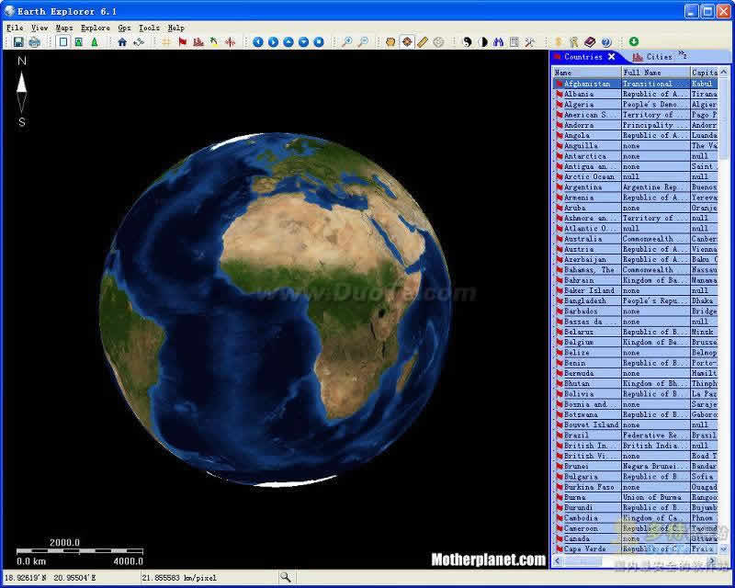This screenshot has height=588, width=735.
Task: Pan the globe right with blue arrow
Action: tap(273, 42)
